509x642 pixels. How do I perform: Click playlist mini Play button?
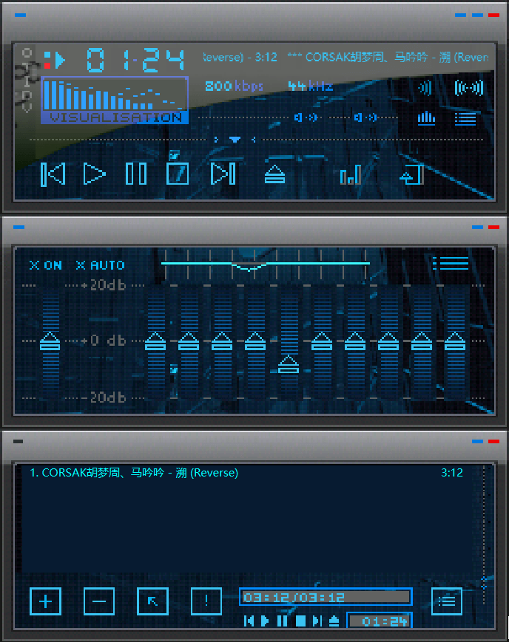pyautogui.click(x=265, y=621)
